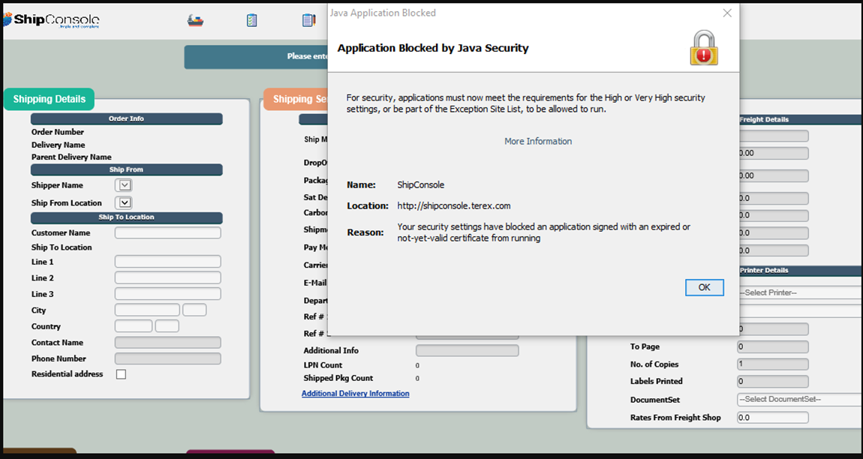Open the More Information link

click(x=538, y=142)
